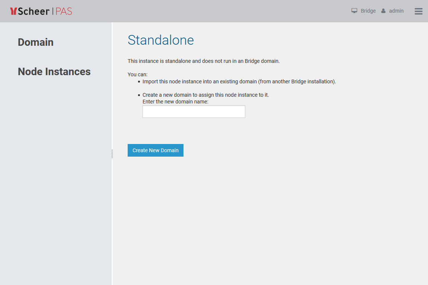The height and width of the screenshot is (285, 428).
Task: Open the admin user menu
Action: point(396,11)
